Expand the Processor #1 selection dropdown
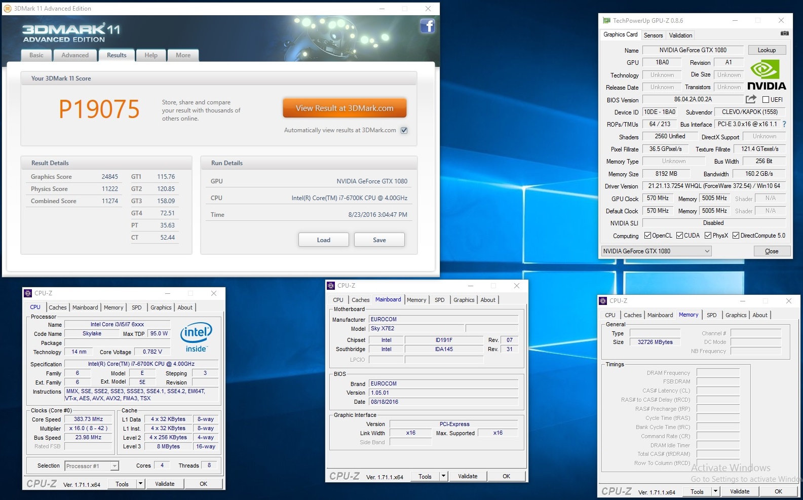This screenshot has height=500, width=803. pos(114,466)
